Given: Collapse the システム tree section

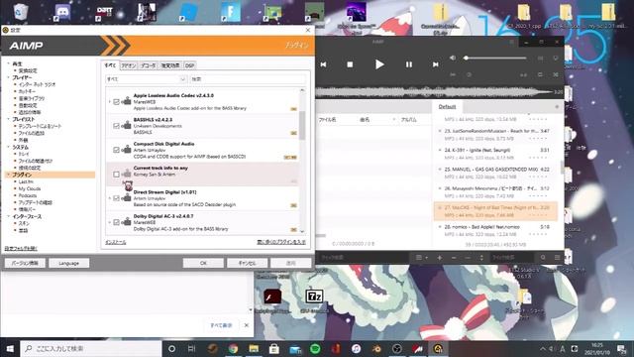Looking at the screenshot, I should pyautogui.click(x=9, y=147).
